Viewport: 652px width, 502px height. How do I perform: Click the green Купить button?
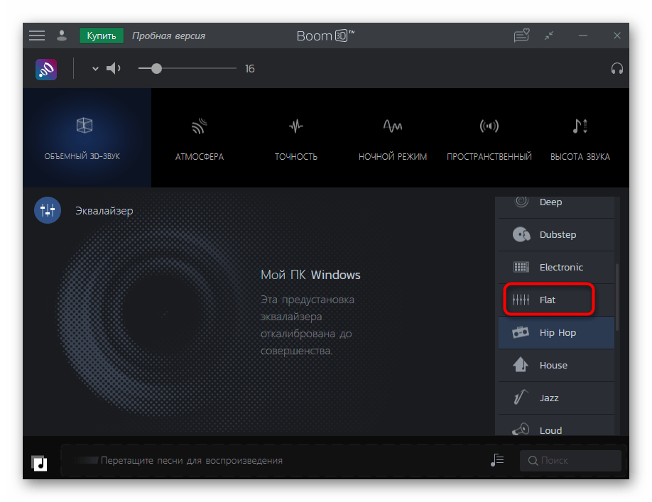tap(101, 36)
